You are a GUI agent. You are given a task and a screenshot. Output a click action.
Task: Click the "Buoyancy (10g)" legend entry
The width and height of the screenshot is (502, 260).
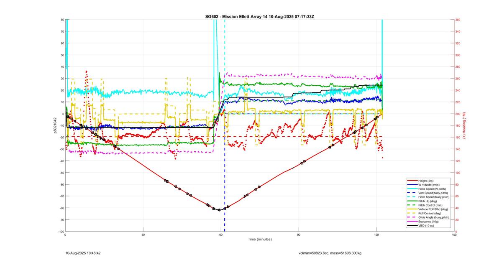[x=428, y=222]
